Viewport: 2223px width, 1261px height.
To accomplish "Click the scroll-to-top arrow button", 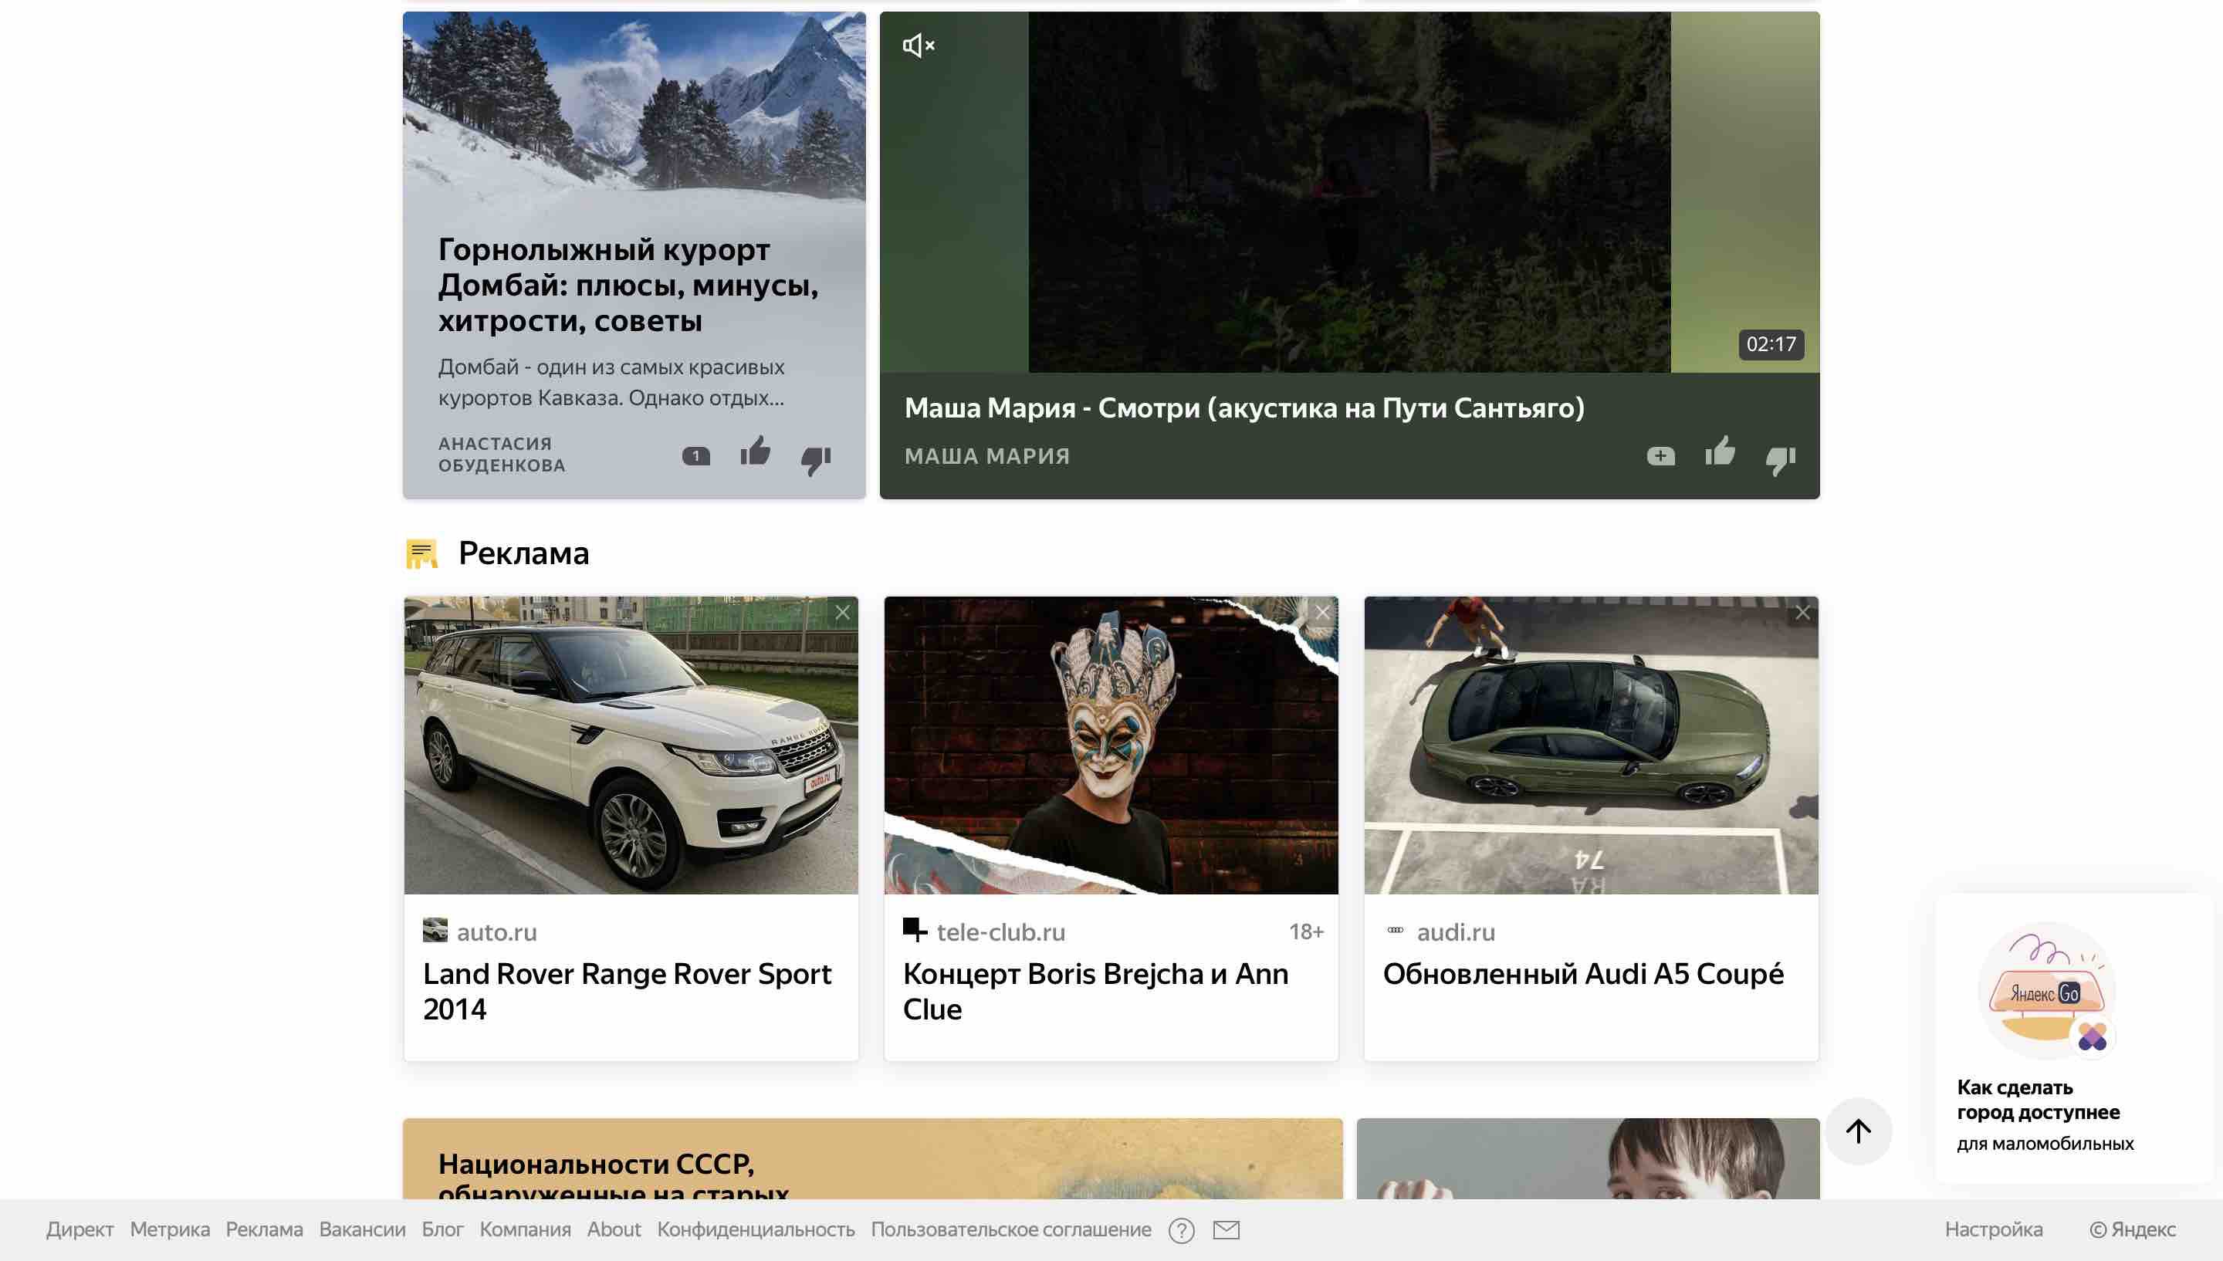I will pyautogui.click(x=1859, y=1131).
